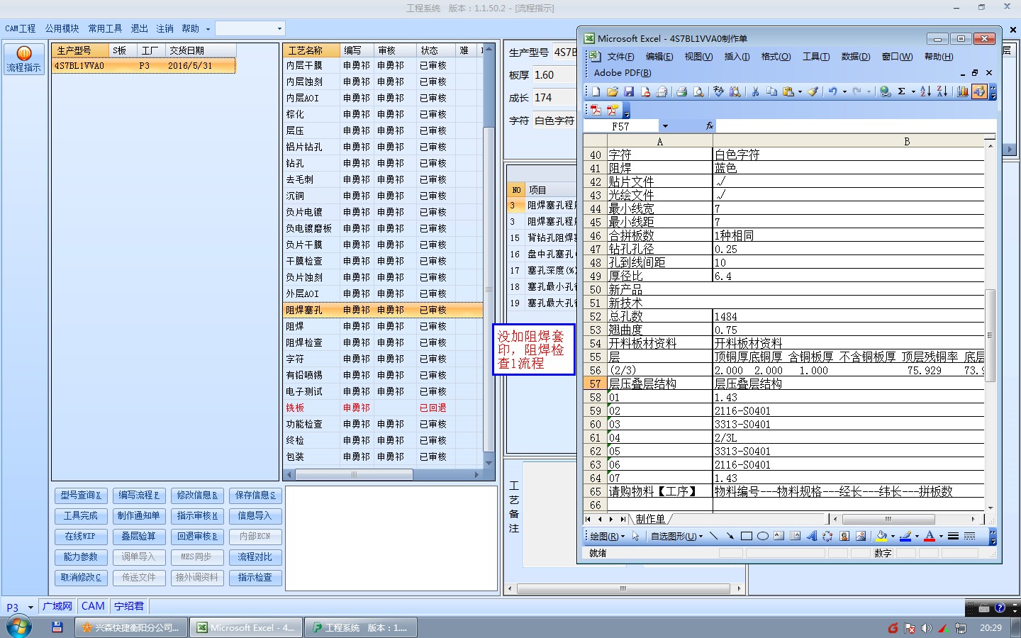Viewport: 1021px width, 638px height.
Task: Open the CAM工程 menu
Action: point(21,28)
